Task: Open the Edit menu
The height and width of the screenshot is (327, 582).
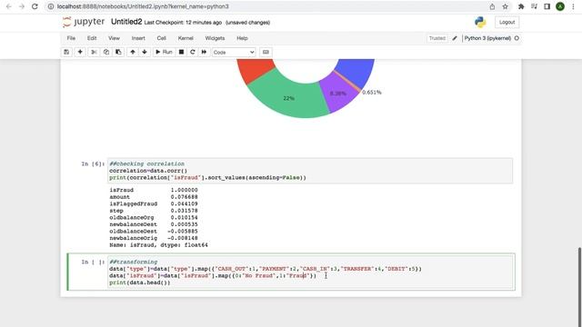Action: [x=92, y=38]
